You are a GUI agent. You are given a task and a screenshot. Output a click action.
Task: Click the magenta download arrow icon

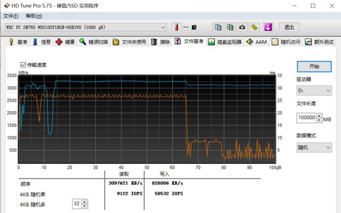click(268, 27)
